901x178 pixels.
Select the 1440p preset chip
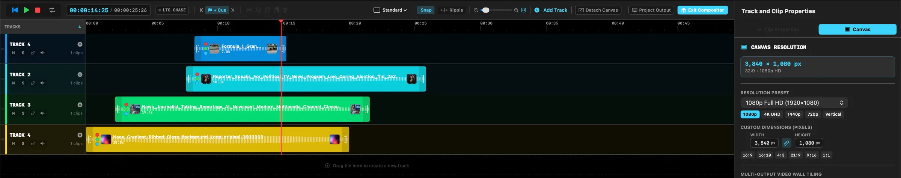(794, 114)
